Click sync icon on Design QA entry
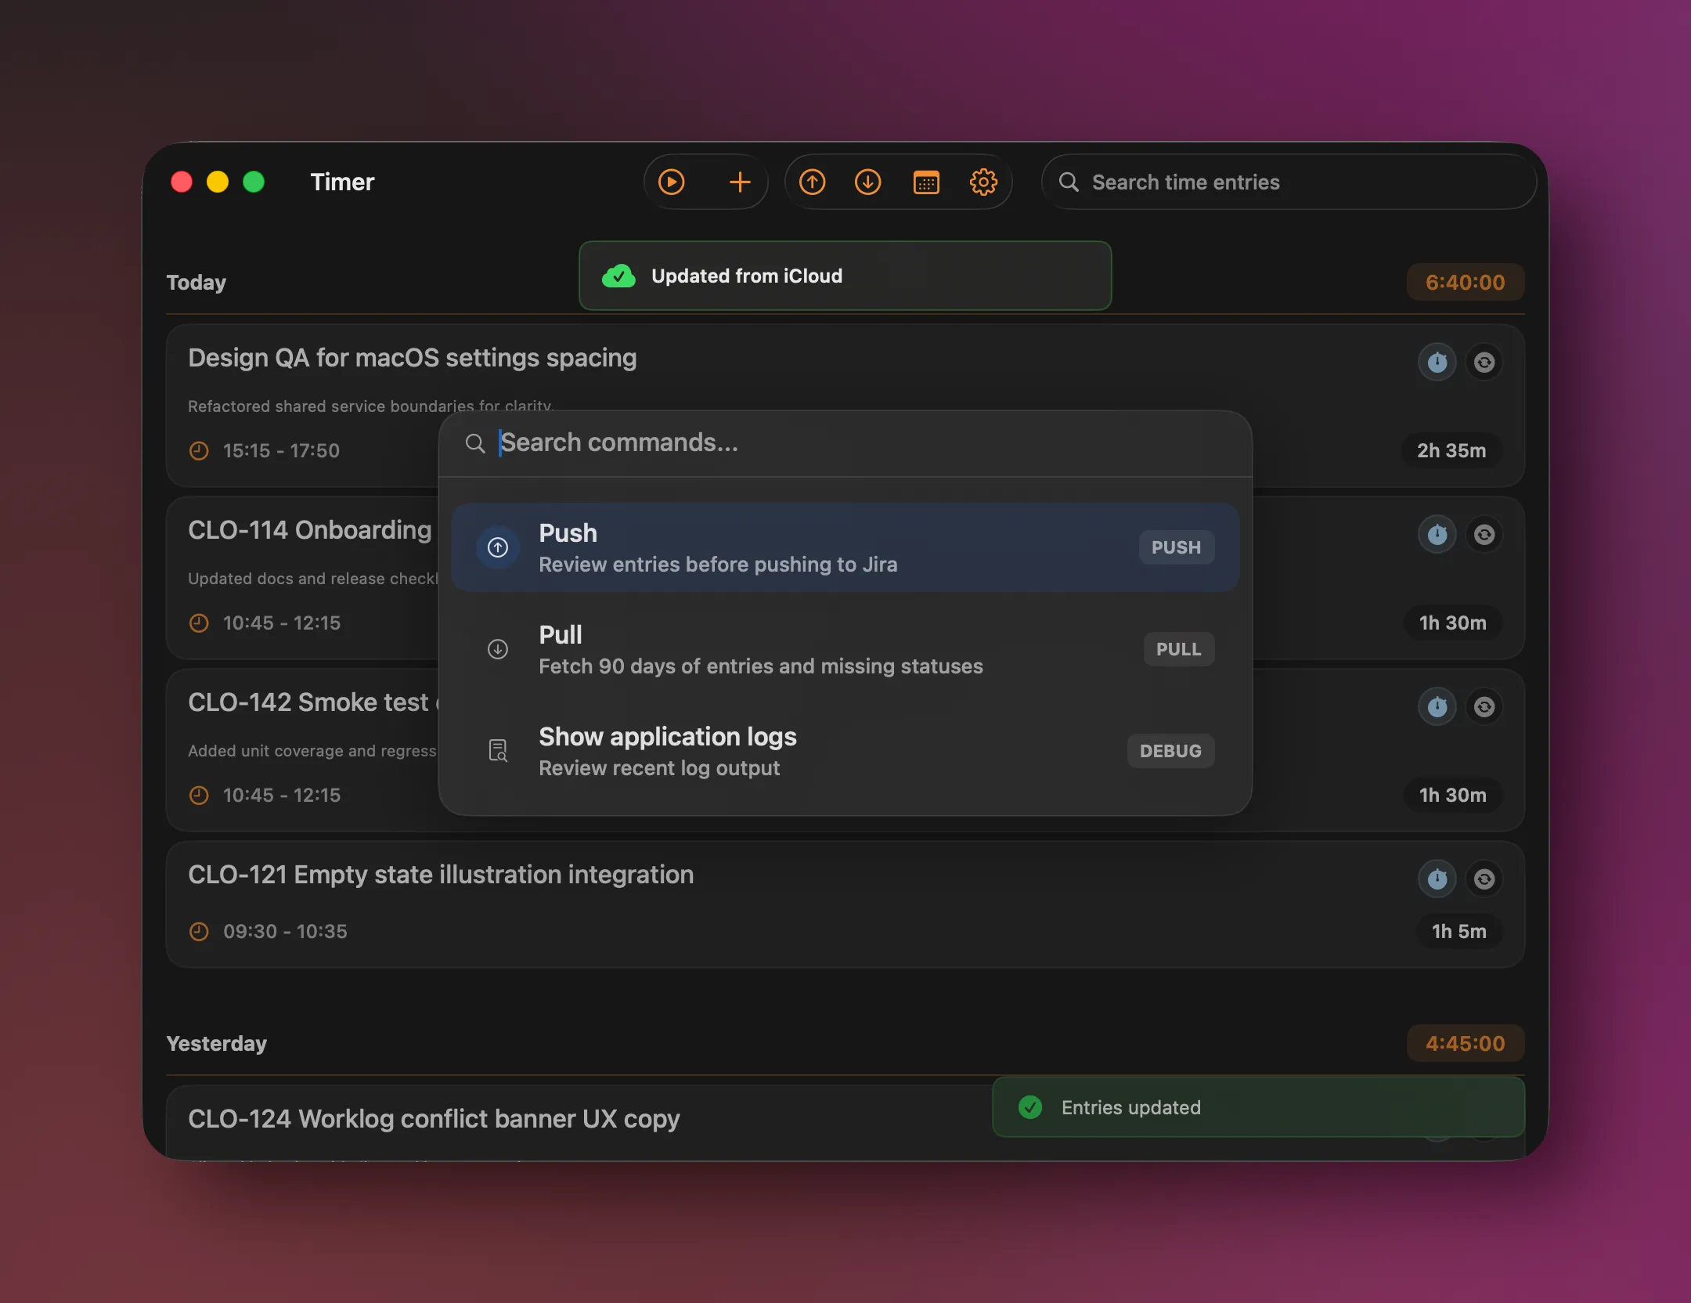 [x=1484, y=362]
